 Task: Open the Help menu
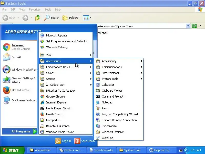click(x=58, y=9)
